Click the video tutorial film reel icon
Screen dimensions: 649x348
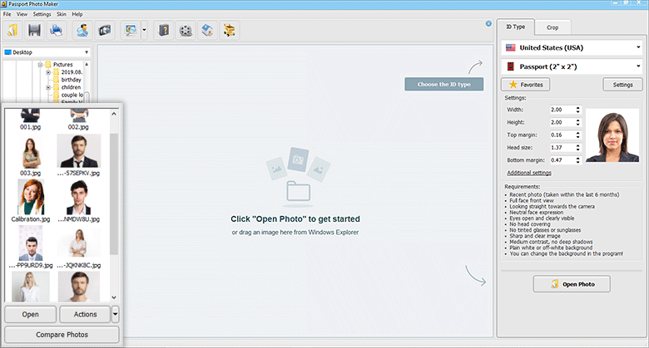pos(186,30)
